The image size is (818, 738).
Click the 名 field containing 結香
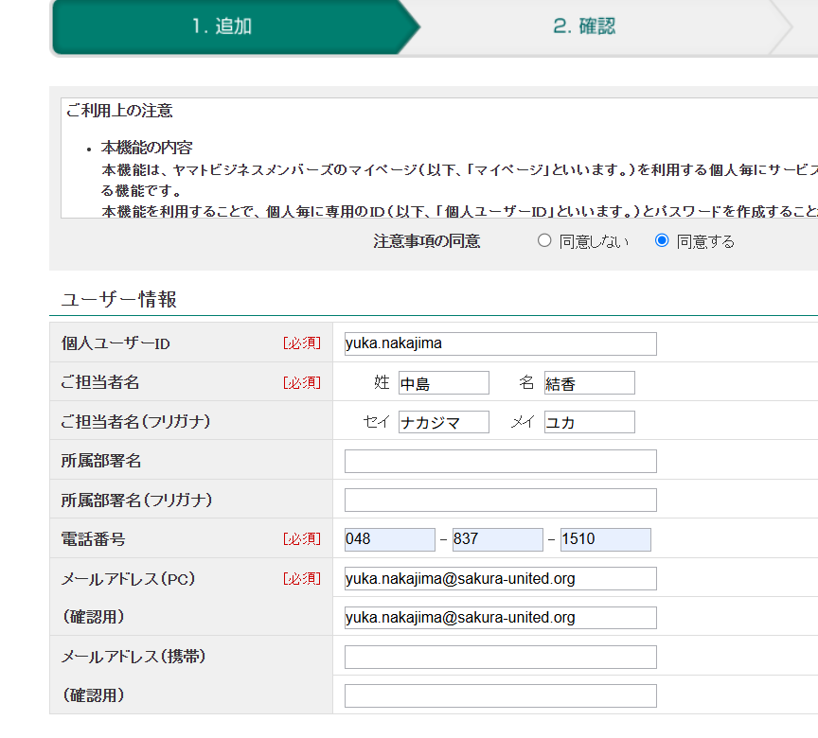(x=589, y=383)
